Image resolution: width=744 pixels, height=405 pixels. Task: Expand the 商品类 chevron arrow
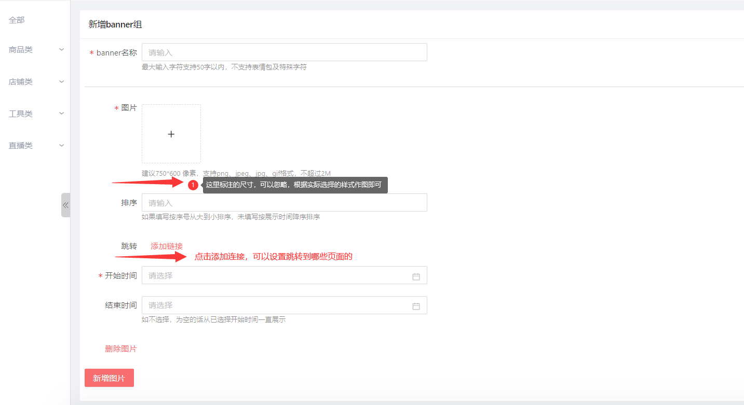(x=62, y=50)
